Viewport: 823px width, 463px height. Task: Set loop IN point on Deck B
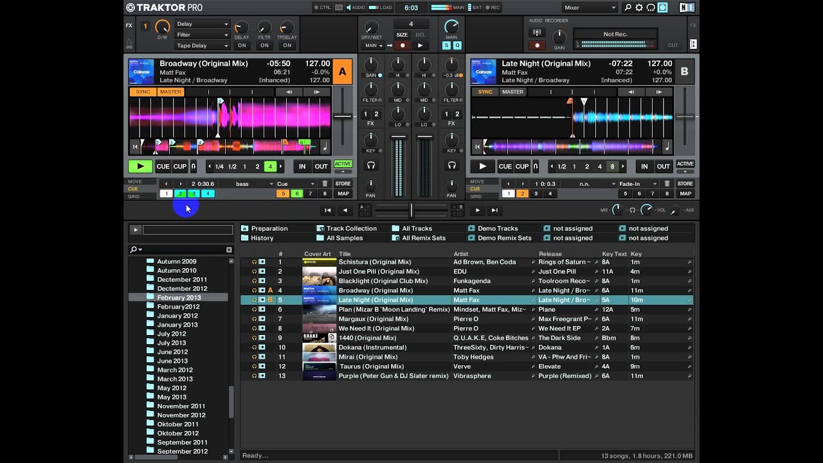coord(644,167)
